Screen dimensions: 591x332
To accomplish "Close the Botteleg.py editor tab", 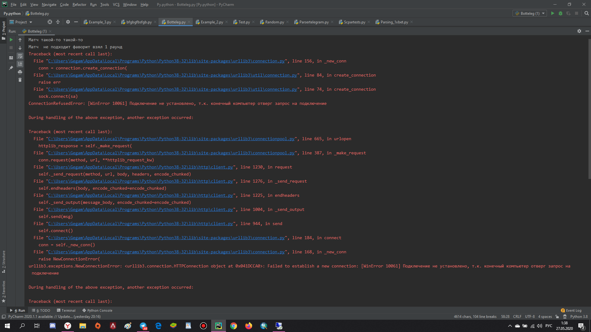I will point(189,22).
